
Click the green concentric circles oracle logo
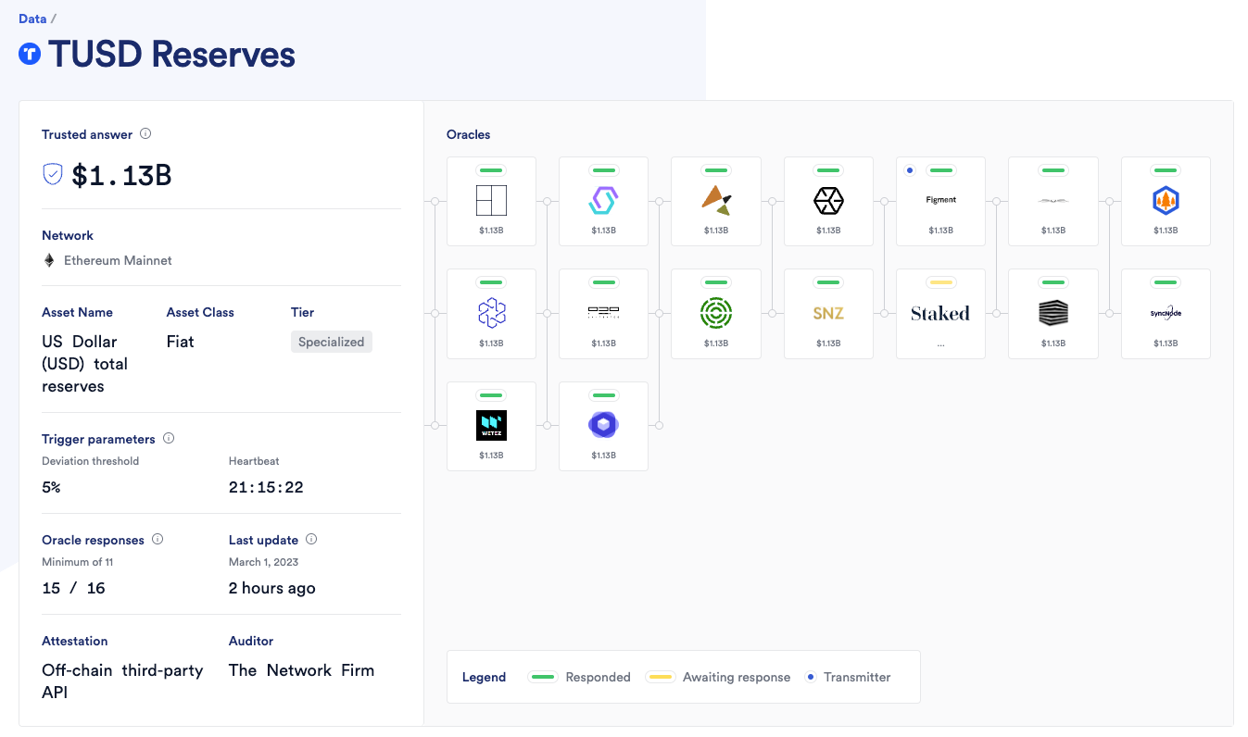(716, 313)
